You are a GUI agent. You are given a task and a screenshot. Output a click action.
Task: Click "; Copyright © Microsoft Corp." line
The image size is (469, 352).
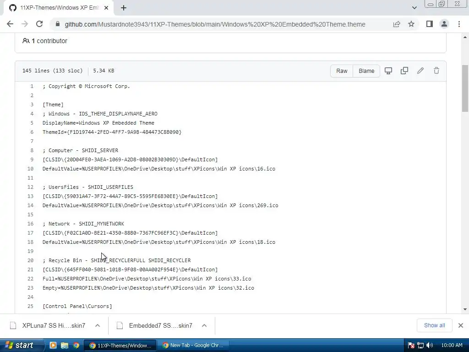86,86
